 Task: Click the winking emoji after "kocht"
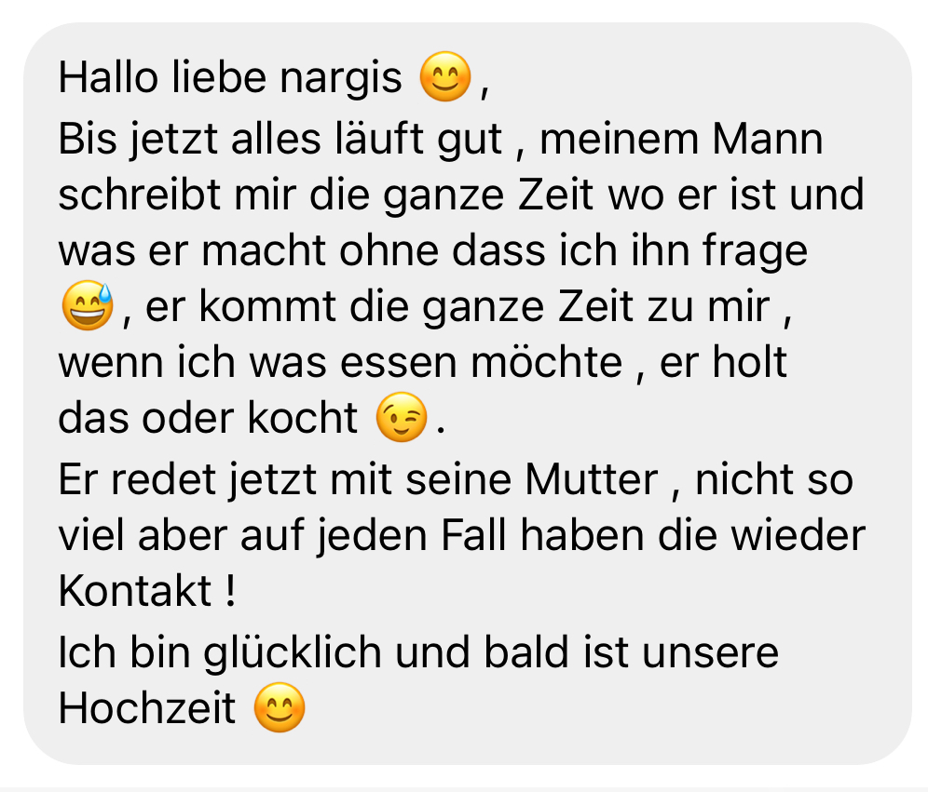(402, 417)
